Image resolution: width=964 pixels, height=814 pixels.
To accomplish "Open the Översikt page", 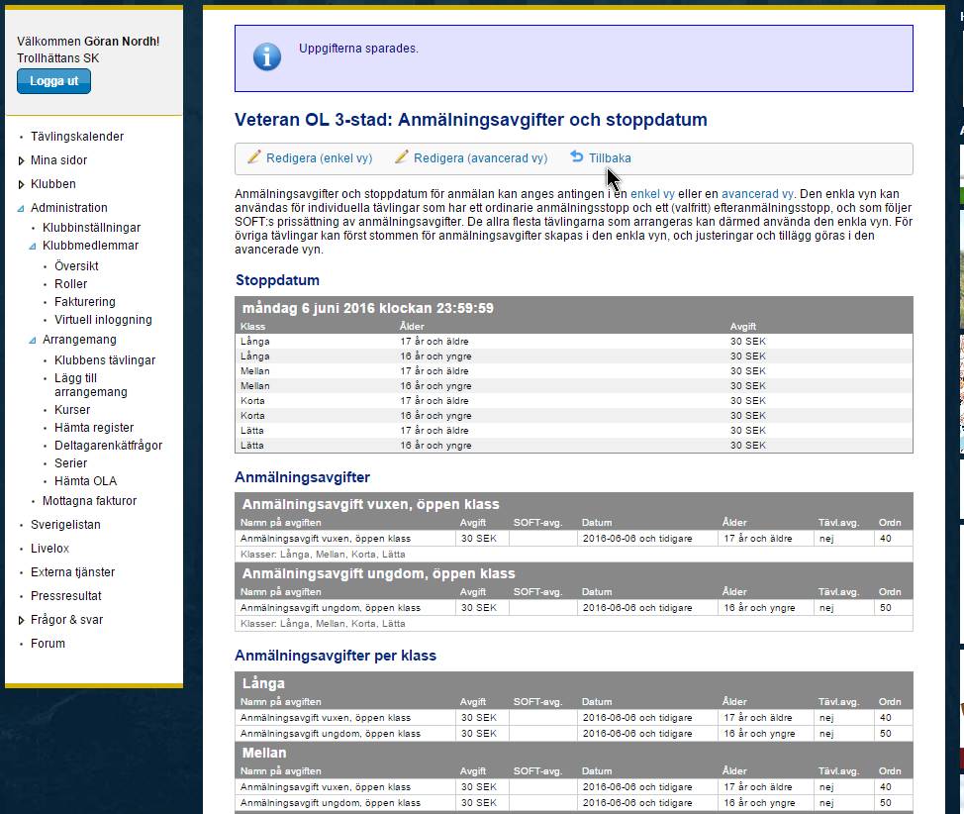I will point(76,266).
